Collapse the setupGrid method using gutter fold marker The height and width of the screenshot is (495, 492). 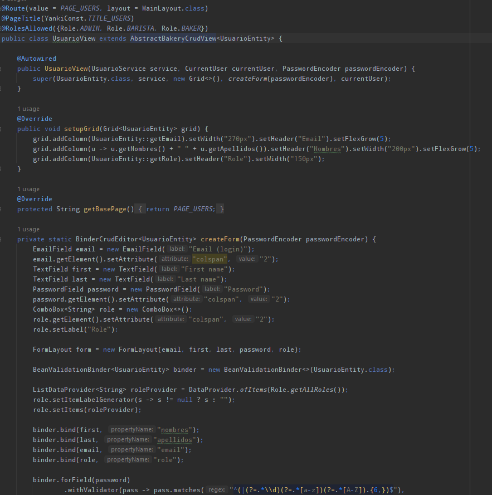click(2, 129)
